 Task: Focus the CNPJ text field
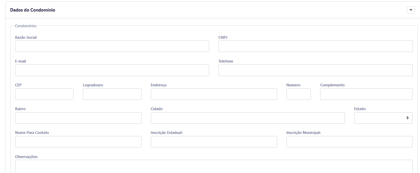pos(315,46)
